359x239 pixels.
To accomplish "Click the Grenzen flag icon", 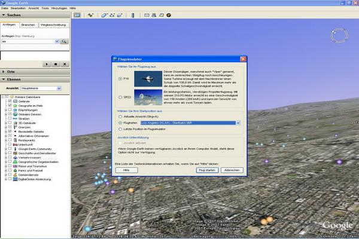I will coord(15,127).
